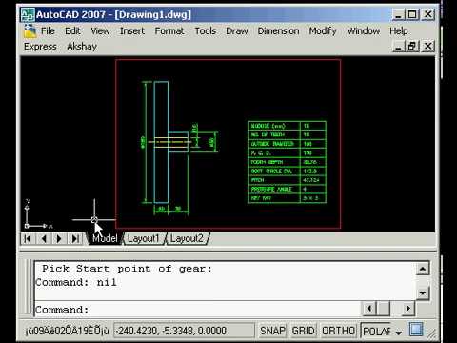Toggle POLAR tracking in status bar

coord(376,332)
